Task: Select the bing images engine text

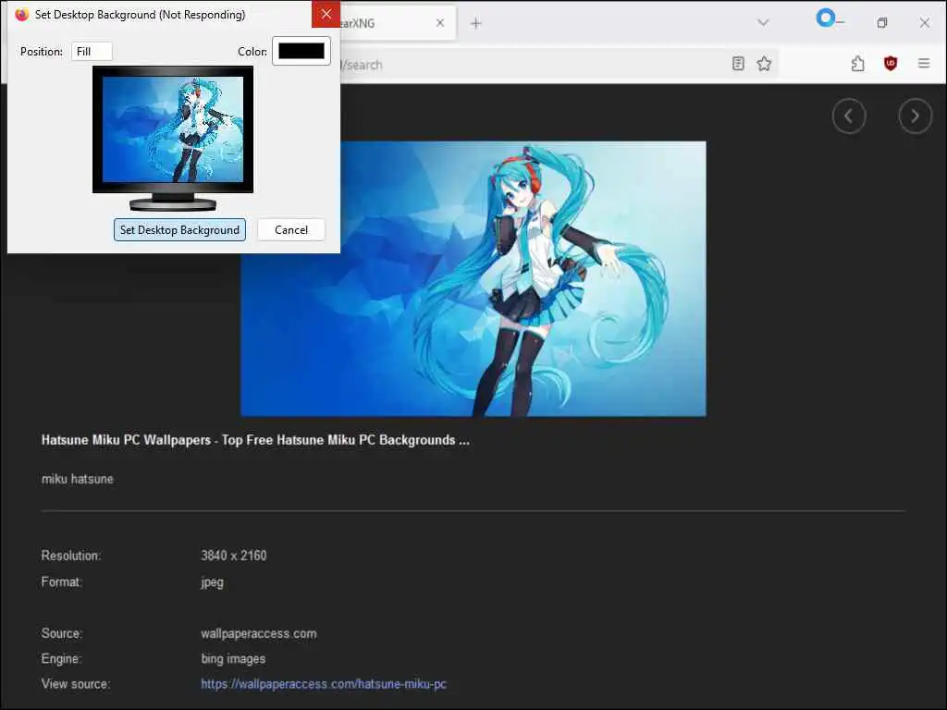Action: (233, 658)
